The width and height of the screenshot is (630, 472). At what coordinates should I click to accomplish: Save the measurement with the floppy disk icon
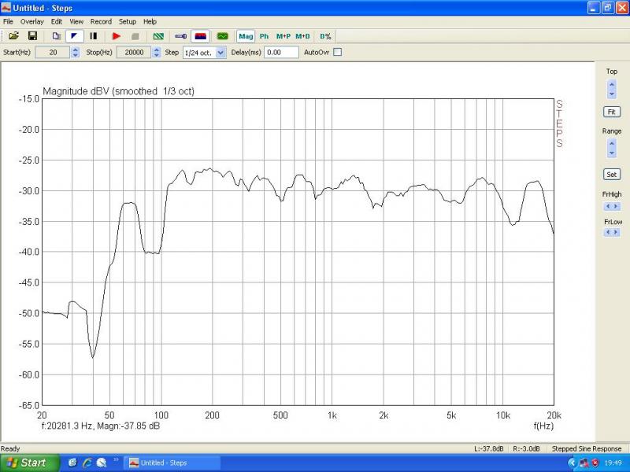tap(32, 36)
